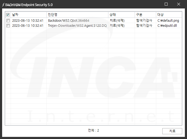Select Backdoor/W32.Qbot.364664 diagnosis name
Viewport: 187px width, 139px height.
point(69,21)
